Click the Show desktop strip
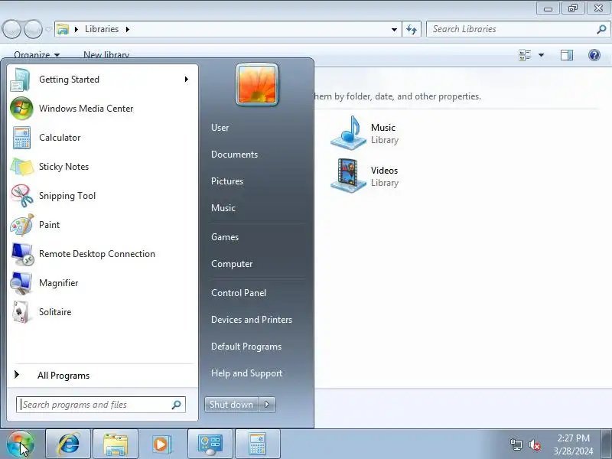Viewport: 612px width, 459px height. (x=606, y=444)
